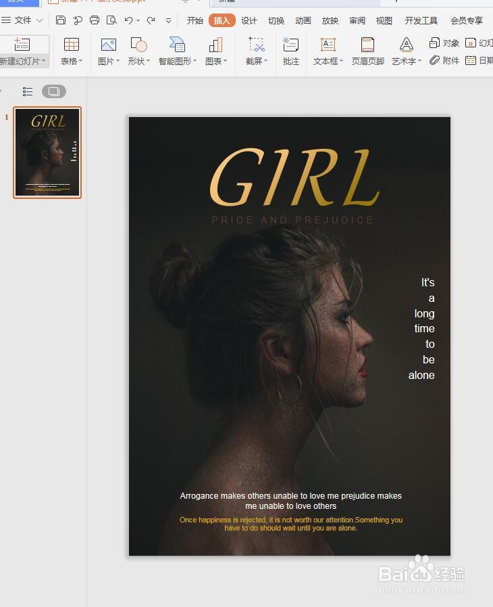The width and height of the screenshot is (493, 607).
Task: Click the 对象 object button
Action: pyautogui.click(x=444, y=43)
